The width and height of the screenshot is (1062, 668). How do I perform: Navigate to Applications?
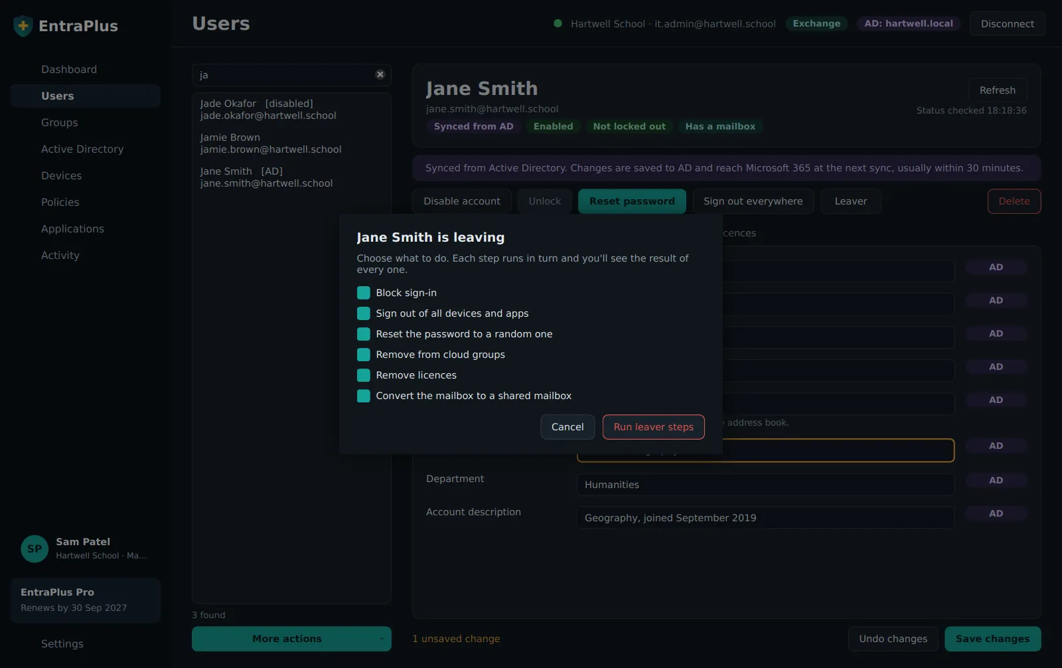click(85, 229)
